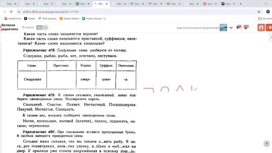Click the help question mark button
This screenshot has height=153, width=272.
[x=266, y=144]
